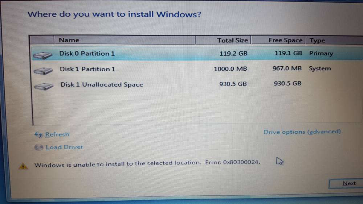
Task: Click the 119.1 GB free space value
Action: coord(288,53)
